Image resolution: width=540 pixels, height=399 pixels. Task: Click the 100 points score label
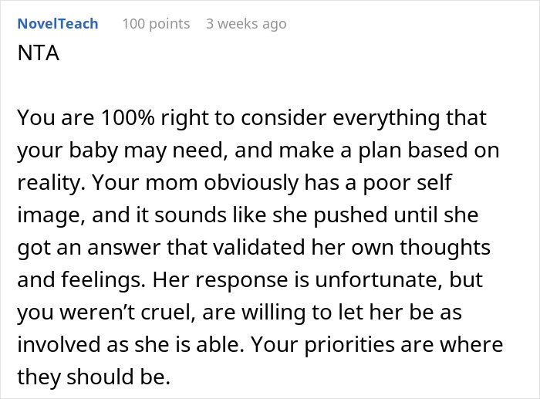[156, 24]
